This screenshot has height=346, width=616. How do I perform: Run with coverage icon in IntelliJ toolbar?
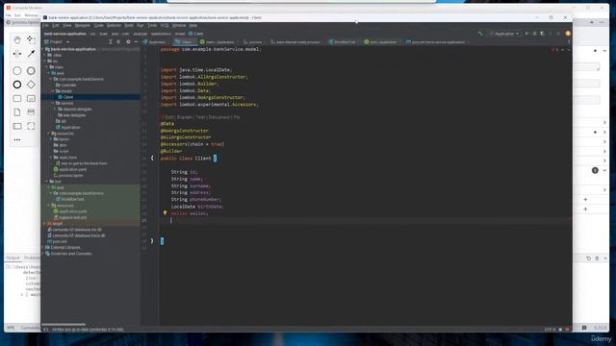coord(543,34)
